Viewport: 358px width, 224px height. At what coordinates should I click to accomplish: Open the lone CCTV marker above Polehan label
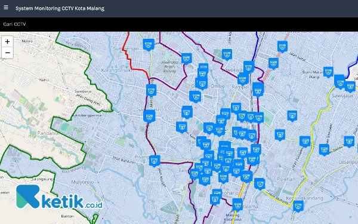coord(280,135)
